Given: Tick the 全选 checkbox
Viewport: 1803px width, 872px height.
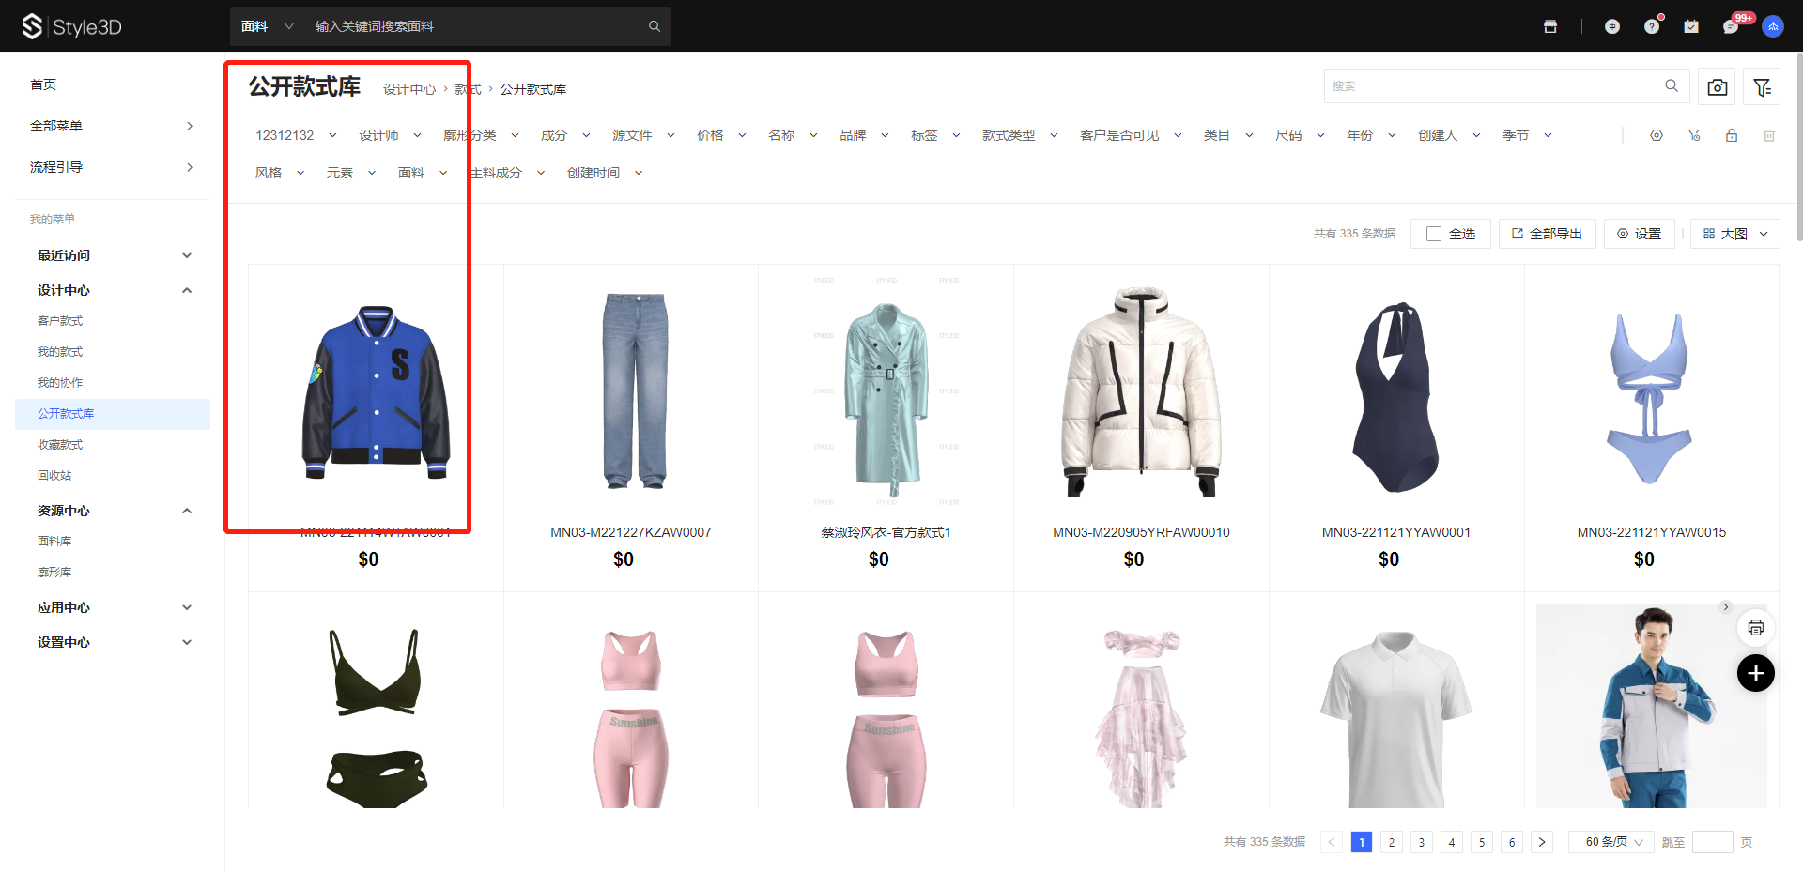Looking at the screenshot, I should (x=1434, y=234).
